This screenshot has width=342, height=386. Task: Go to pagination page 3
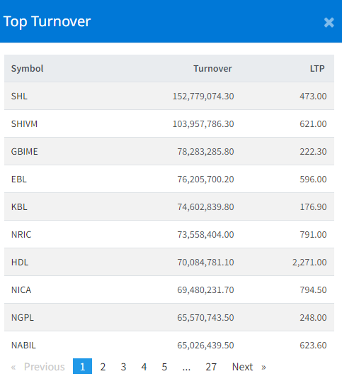[x=123, y=367]
